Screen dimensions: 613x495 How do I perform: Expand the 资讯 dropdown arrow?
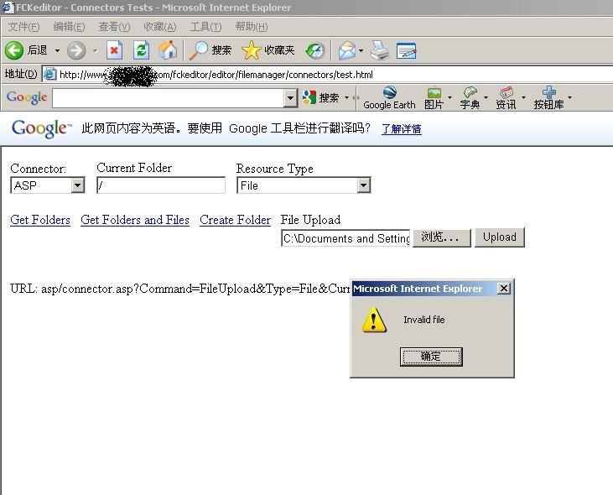tap(523, 97)
